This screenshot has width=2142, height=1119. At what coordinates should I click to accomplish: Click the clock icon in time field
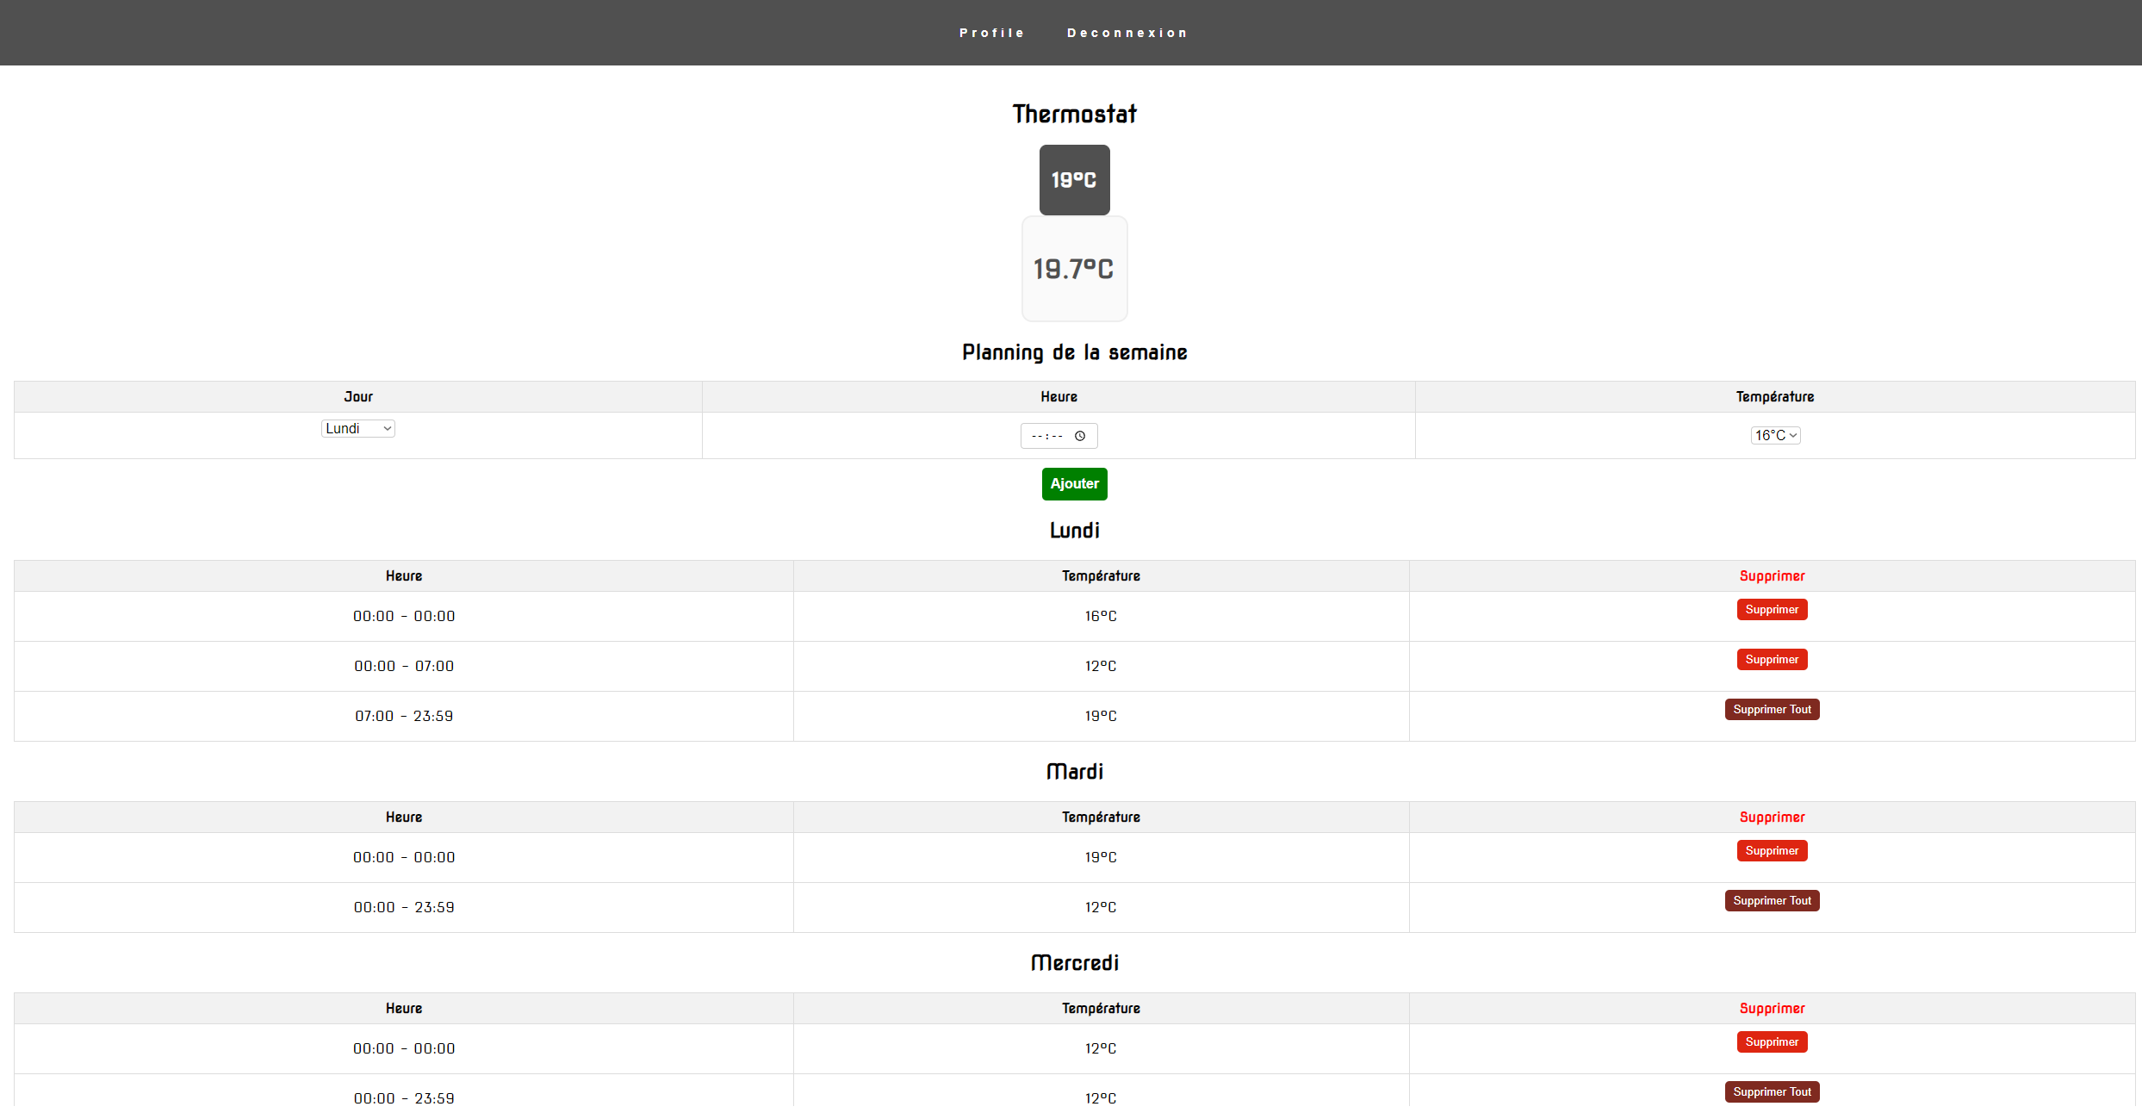tap(1080, 436)
